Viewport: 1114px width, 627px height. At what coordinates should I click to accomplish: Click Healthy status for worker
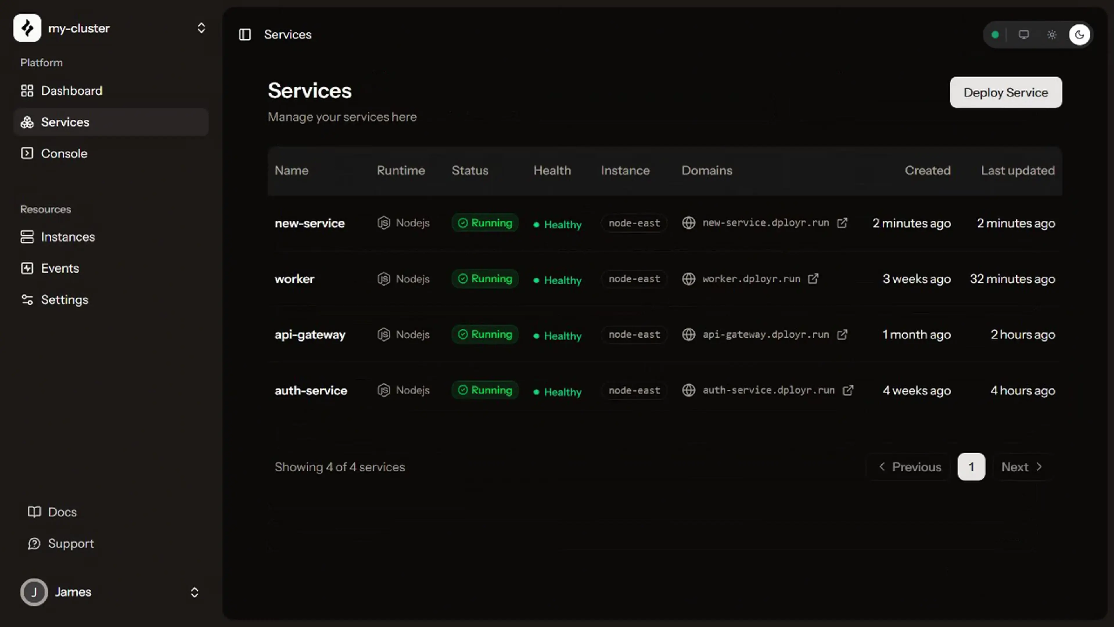click(x=557, y=280)
